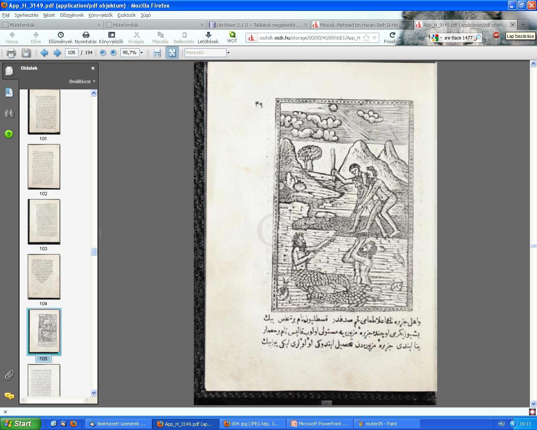Click the Google search magnifier icon

[477, 38]
